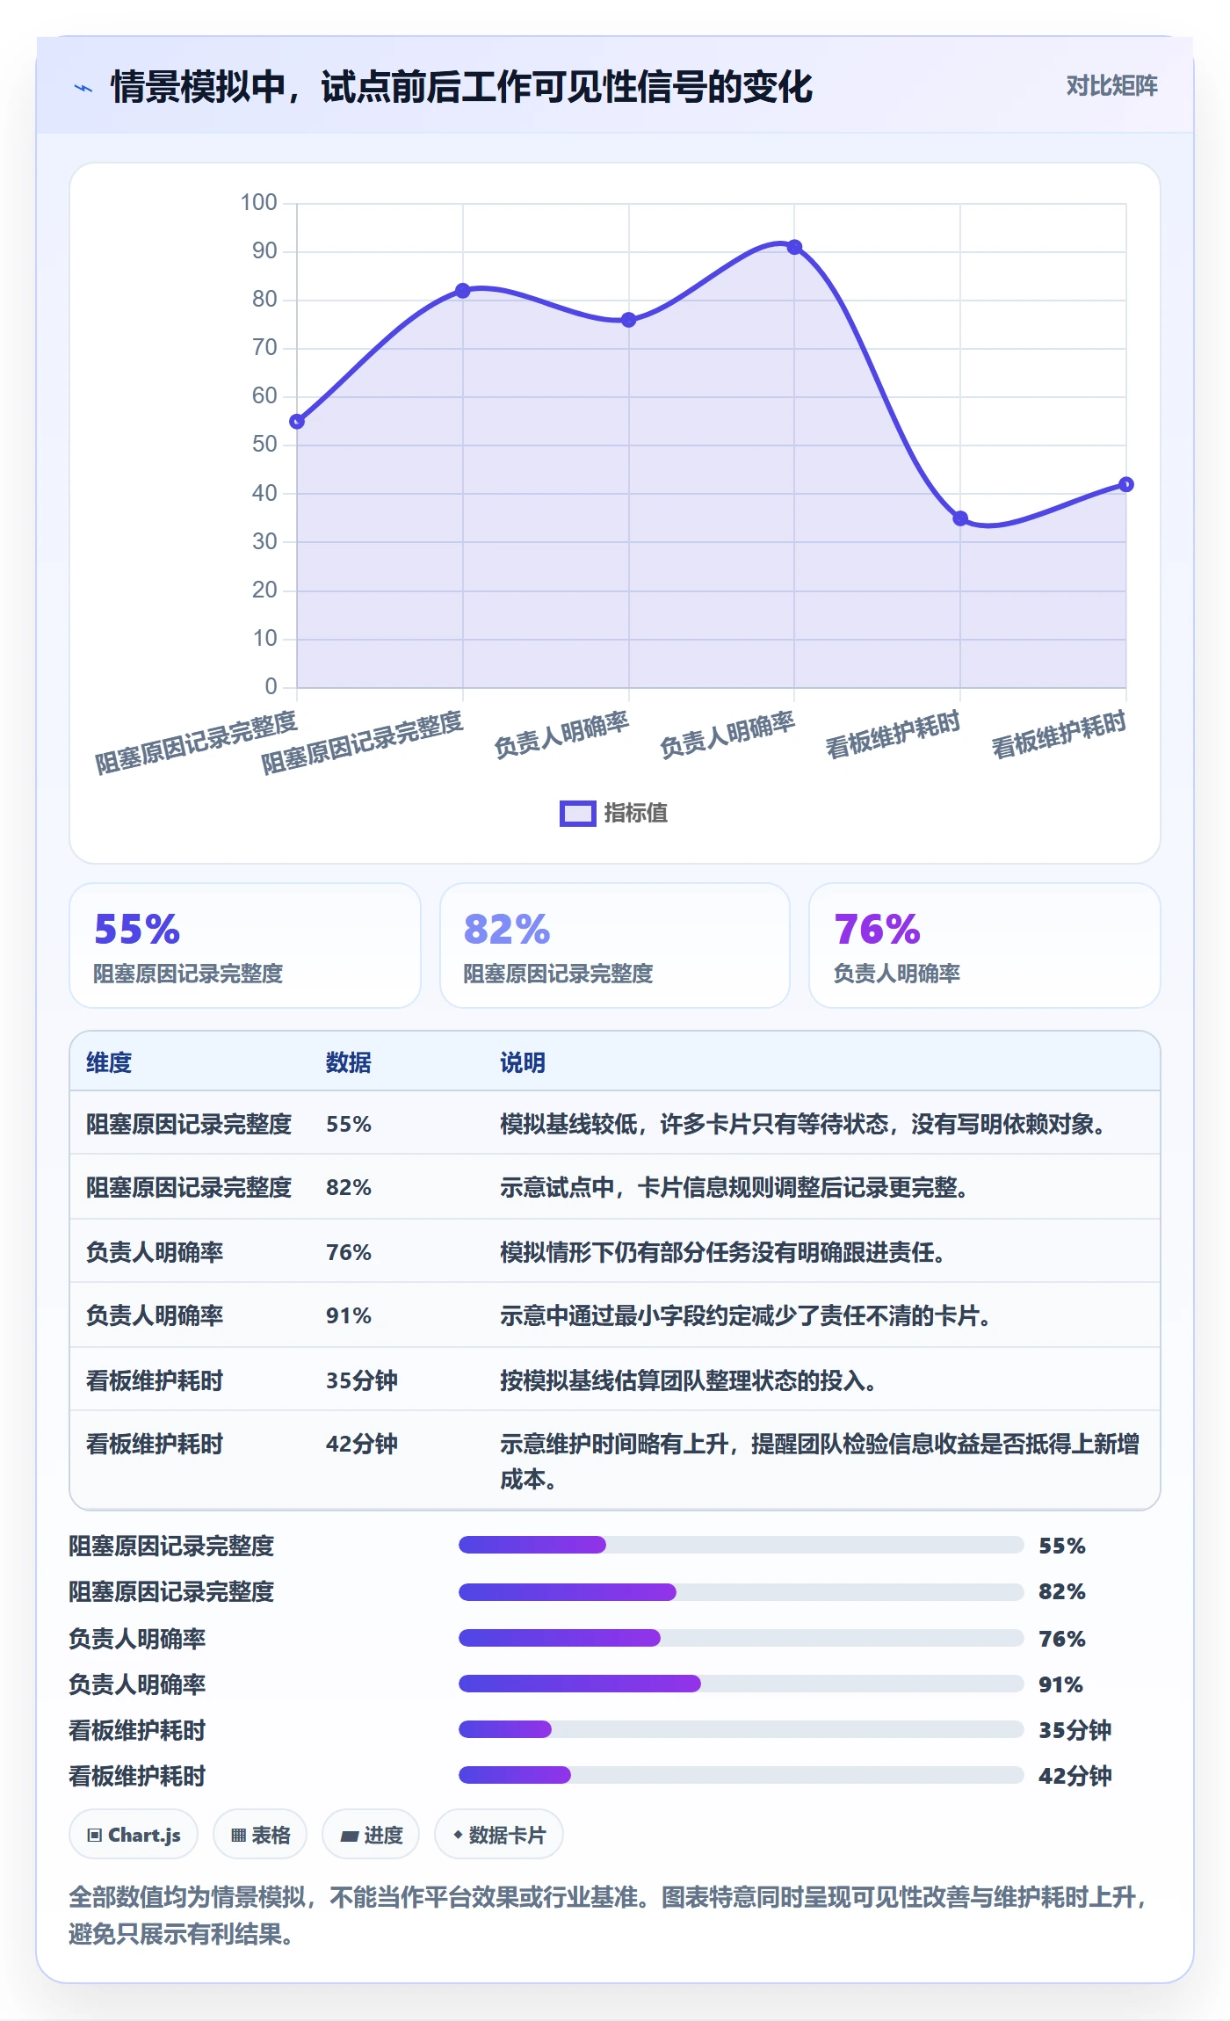Image resolution: width=1230 pixels, height=2021 pixels.
Task: Click the progress bar labeled 35分钟
Action: point(741,1729)
